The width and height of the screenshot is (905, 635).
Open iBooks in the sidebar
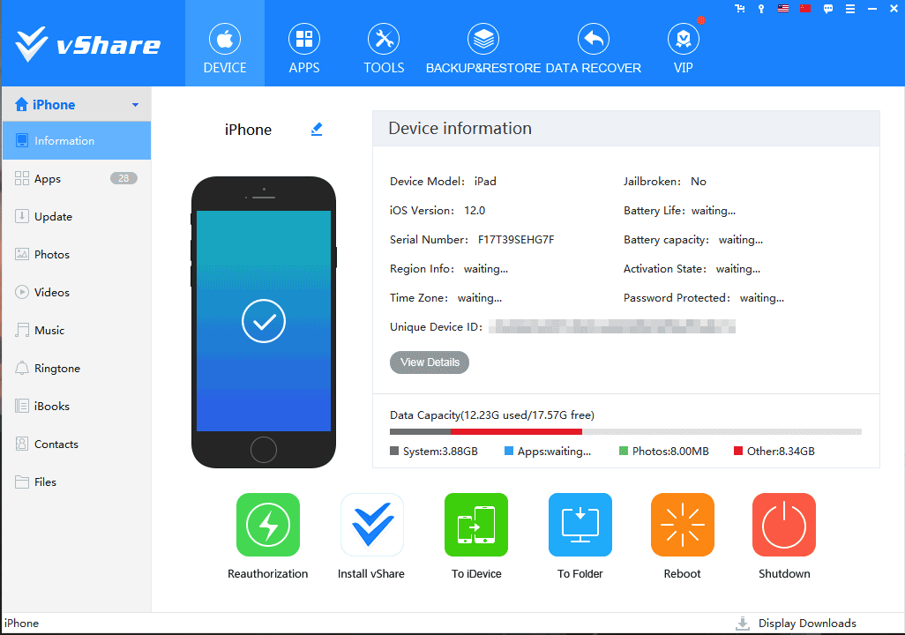click(x=77, y=406)
